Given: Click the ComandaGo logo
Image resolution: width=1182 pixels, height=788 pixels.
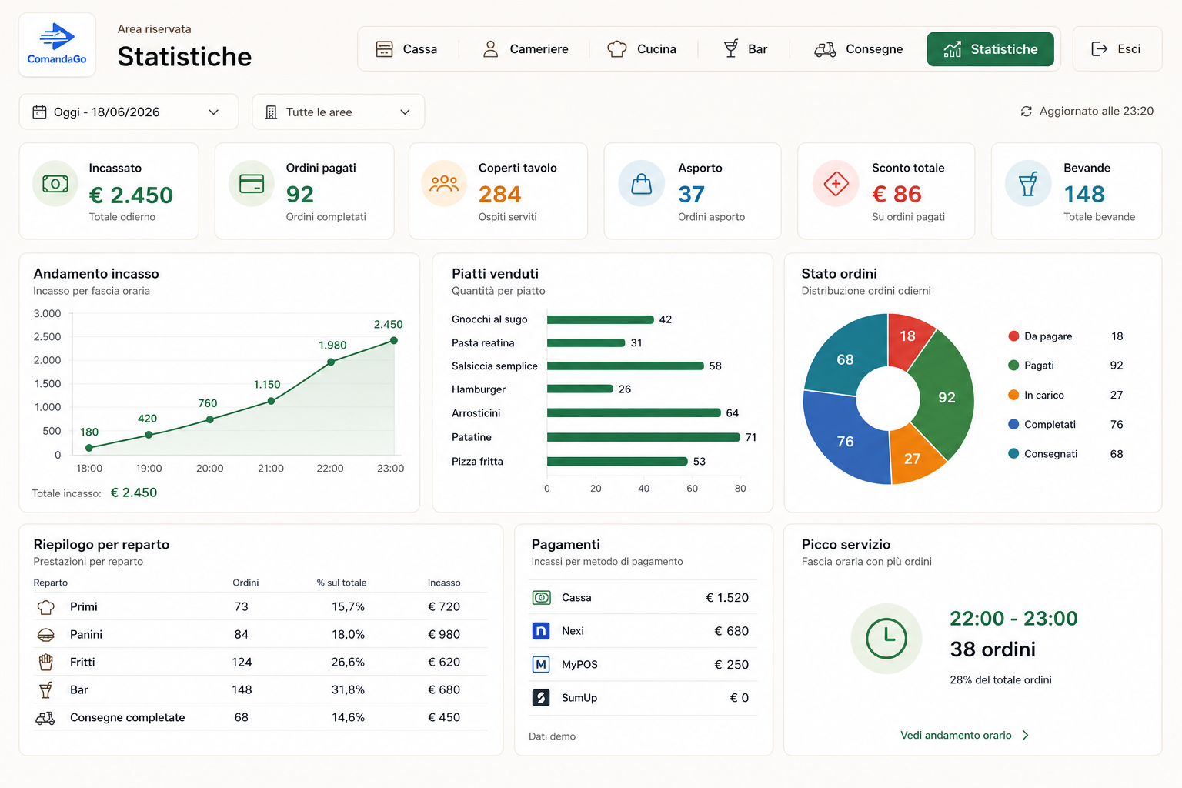Looking at the screenshot, I should pos(57,45).
